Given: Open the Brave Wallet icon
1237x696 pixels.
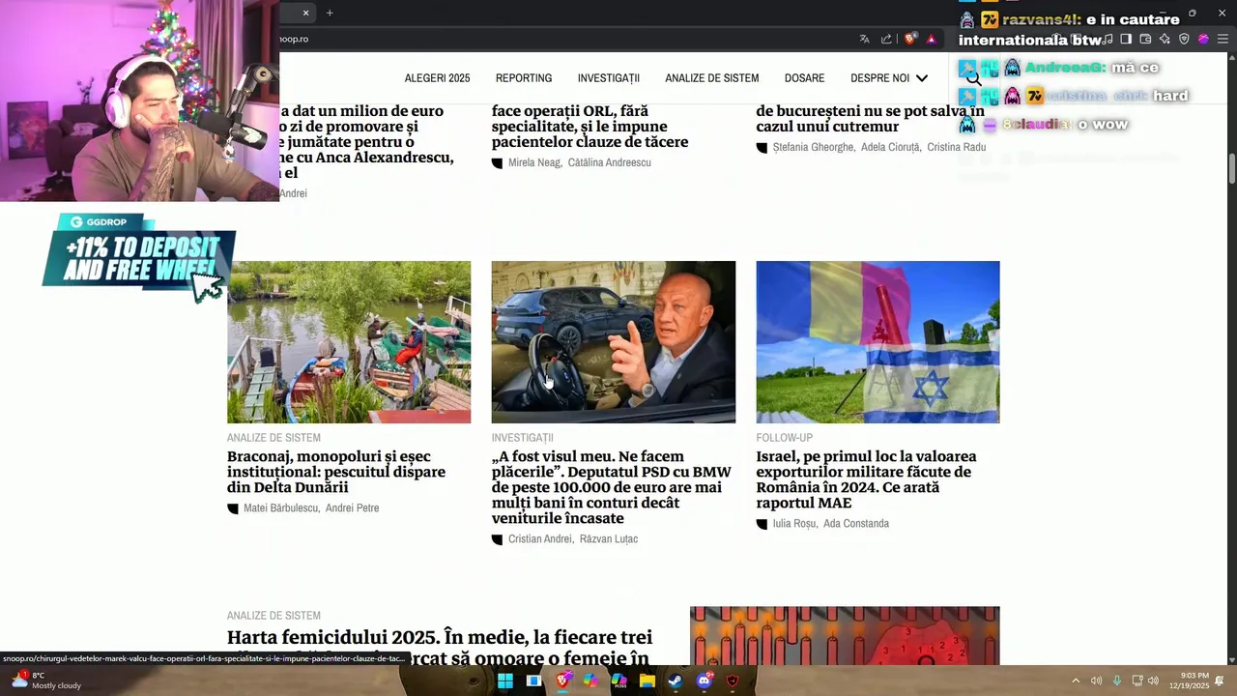Looking at the screenshot, I should click(x=1145, y=39).
